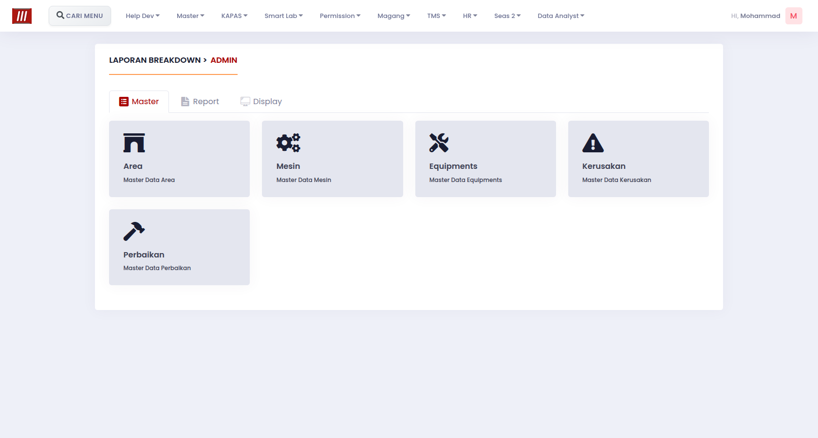Open the Help Dev dropdown menu
The width and height of the screenshot is (818, 438).
pos(143,16)
